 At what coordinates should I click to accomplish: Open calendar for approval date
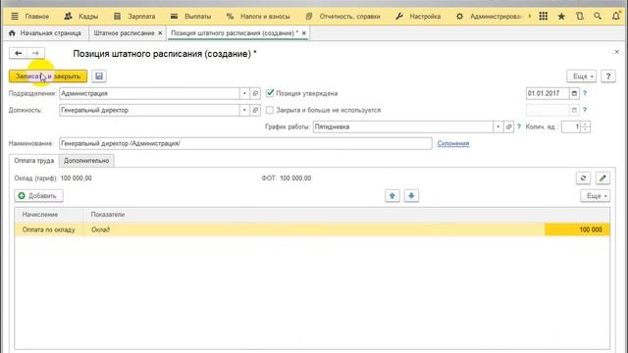(574, 93)
